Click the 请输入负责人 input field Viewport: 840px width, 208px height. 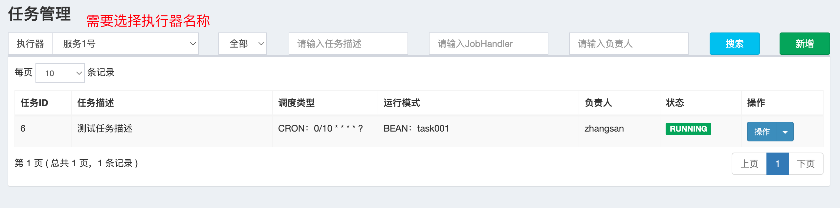tap(629, 44)
